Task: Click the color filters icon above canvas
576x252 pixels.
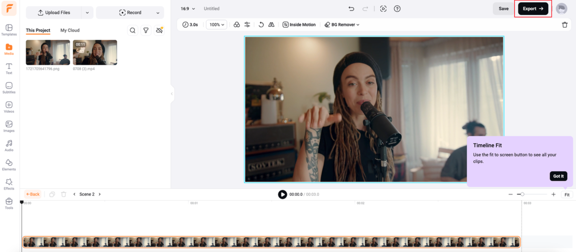Action: (237, 25)
